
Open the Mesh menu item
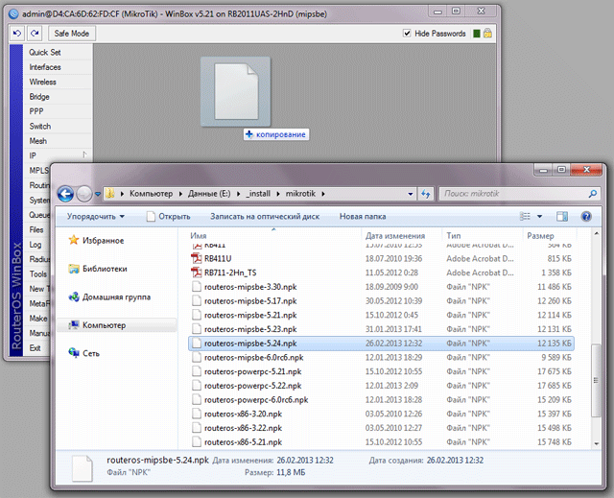pos(38,141)
